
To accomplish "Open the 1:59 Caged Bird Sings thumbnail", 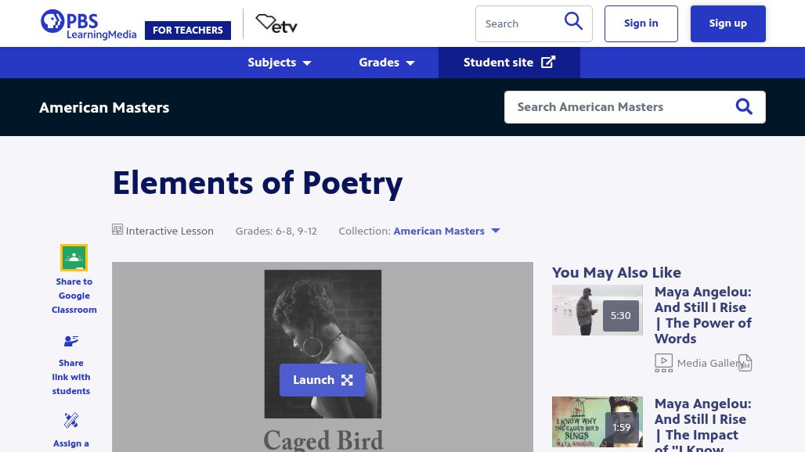I will [597, 422].
